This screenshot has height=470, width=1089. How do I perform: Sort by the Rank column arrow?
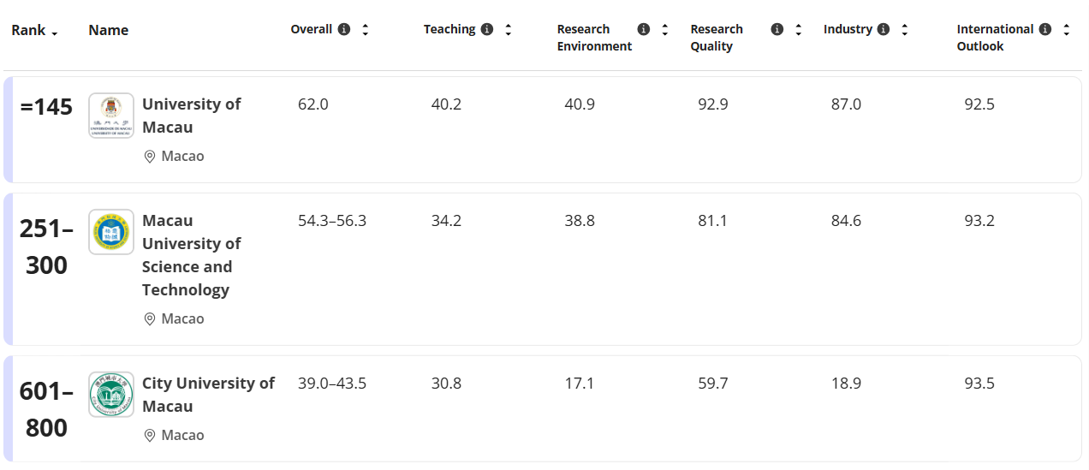[55, 33]
